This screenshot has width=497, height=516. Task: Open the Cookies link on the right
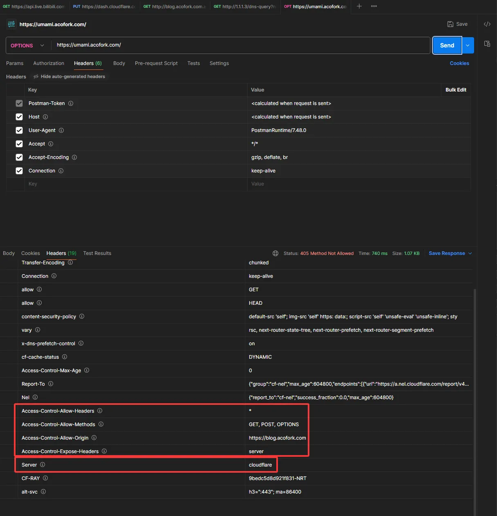pos(459,63)
